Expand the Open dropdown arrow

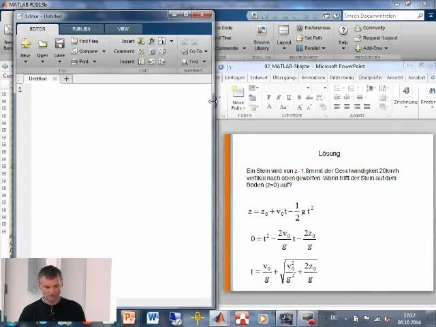point(42,61)
